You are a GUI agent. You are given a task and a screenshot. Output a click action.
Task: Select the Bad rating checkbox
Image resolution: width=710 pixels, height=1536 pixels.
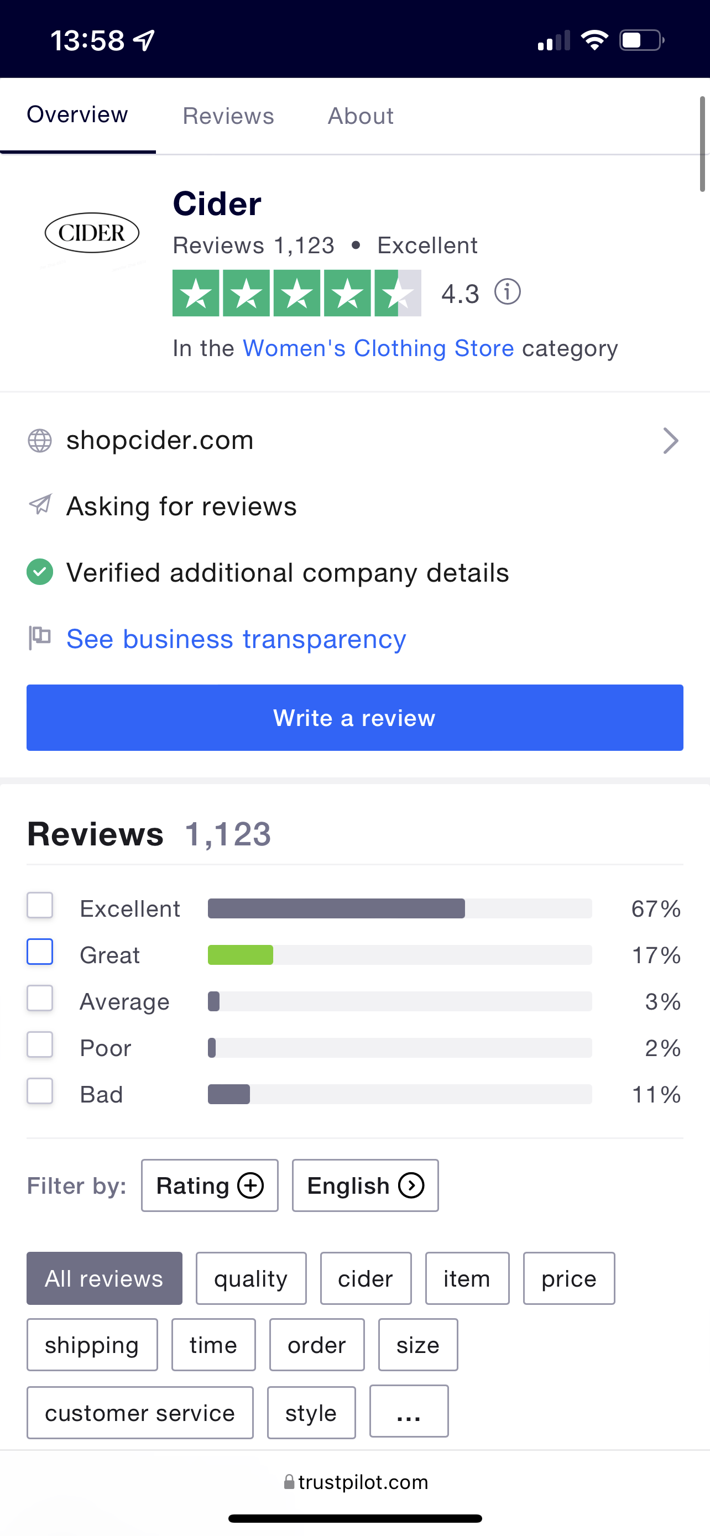coord(40,1091)
